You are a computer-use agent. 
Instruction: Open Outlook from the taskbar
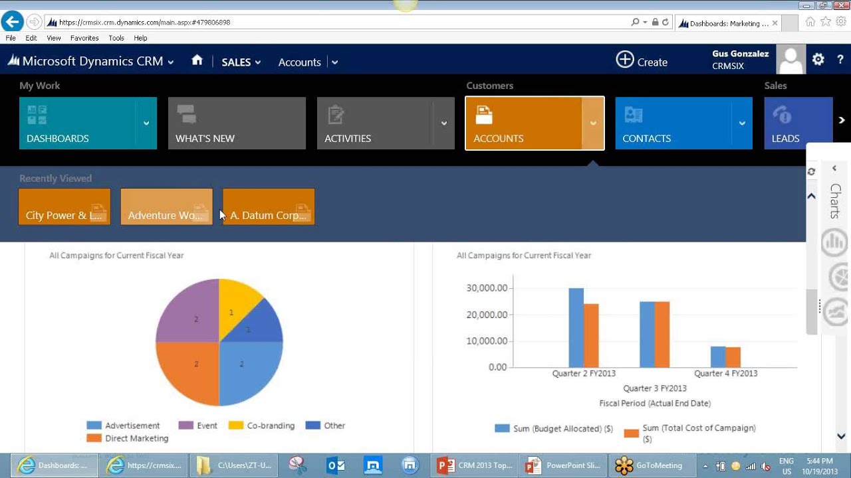[336, 465]
